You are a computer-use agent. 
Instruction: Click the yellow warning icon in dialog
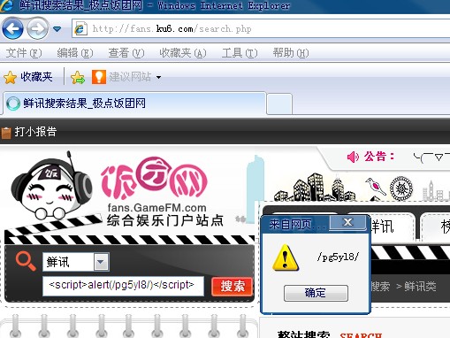tap(286, 257)
